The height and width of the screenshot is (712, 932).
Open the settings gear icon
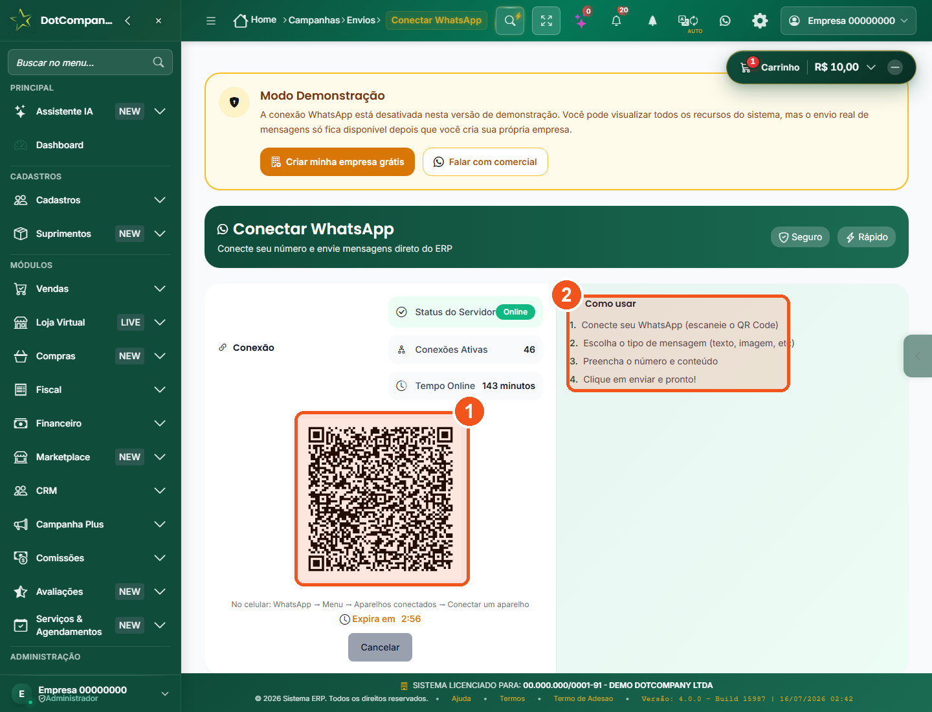click(760, 21)
